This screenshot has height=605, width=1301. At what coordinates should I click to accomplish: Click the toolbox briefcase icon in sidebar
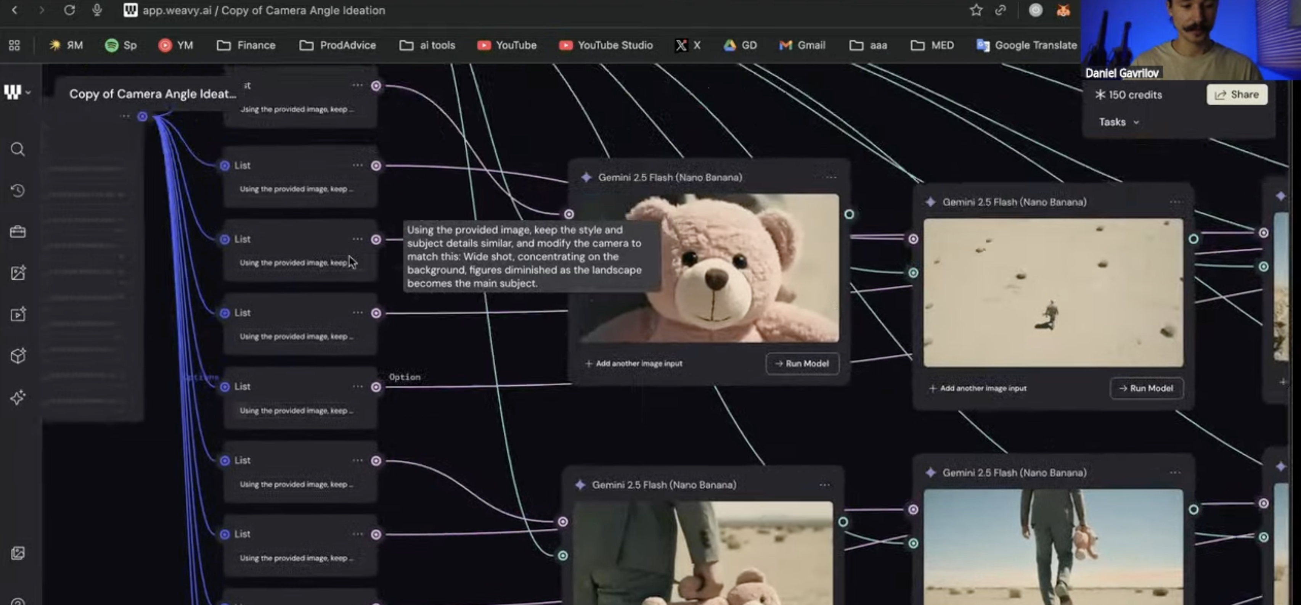pos(18,232)
